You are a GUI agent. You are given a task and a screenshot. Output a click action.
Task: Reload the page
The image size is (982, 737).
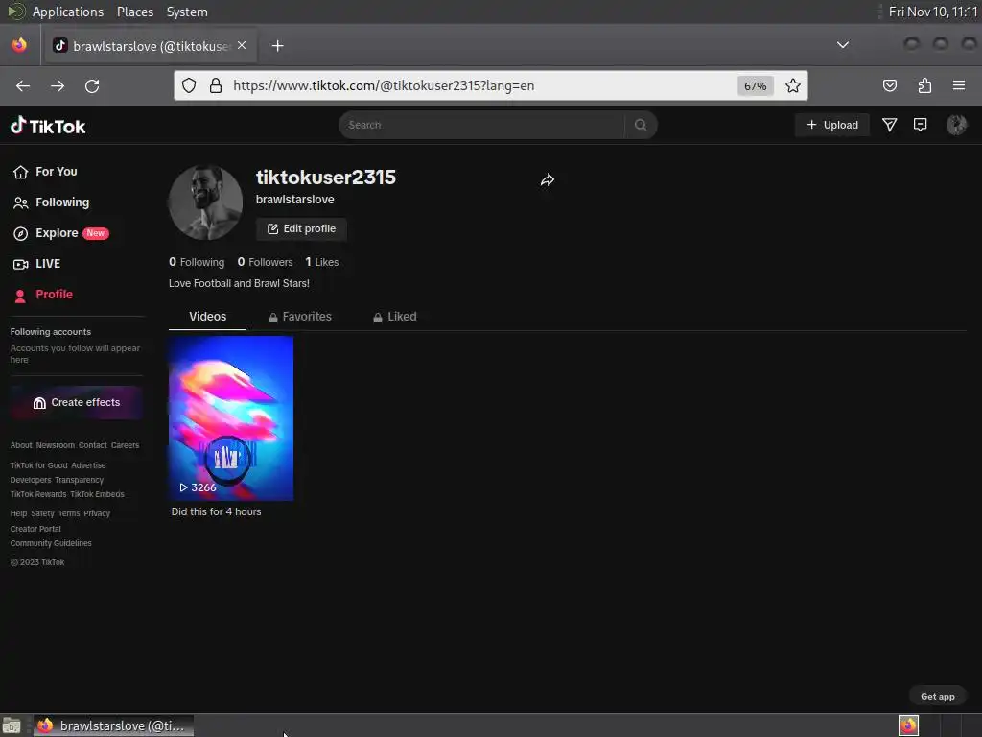tap(92, 85)
